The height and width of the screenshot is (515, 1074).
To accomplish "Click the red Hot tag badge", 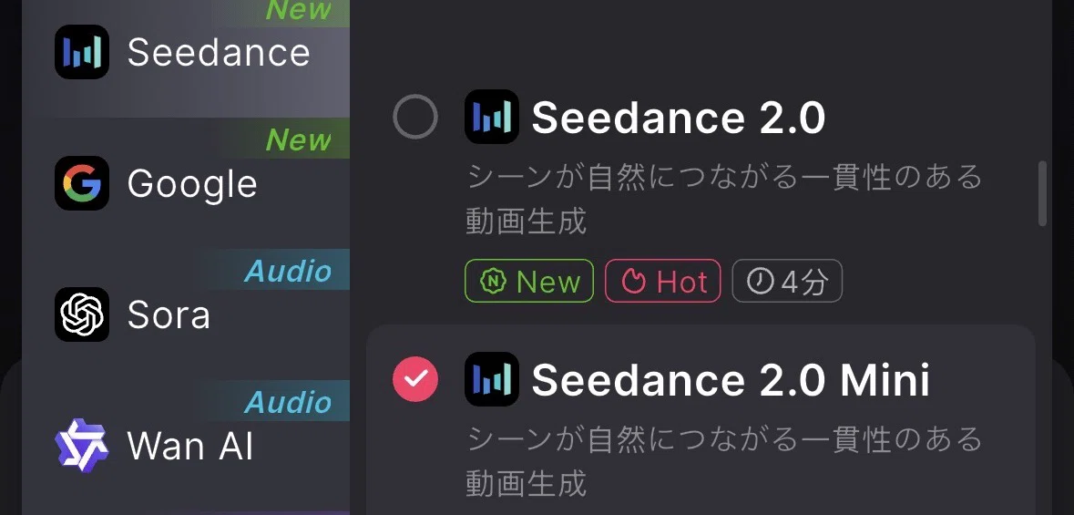I will pos(663,281).
